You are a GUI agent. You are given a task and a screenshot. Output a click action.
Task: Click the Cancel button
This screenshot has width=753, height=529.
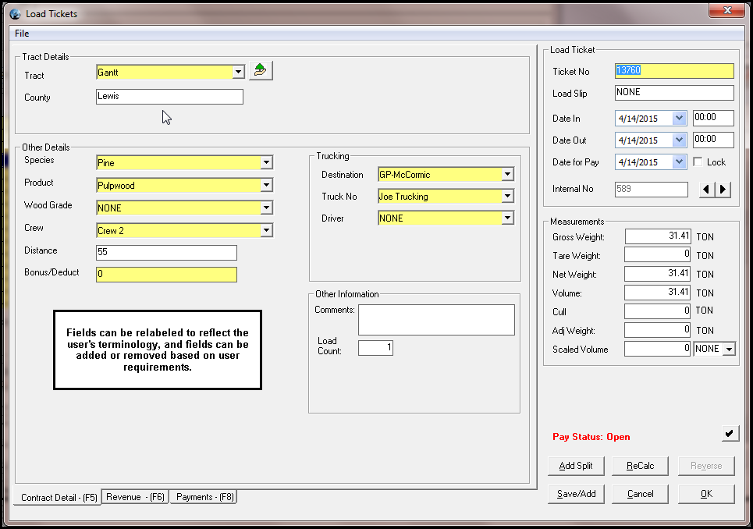click(640, 494)
